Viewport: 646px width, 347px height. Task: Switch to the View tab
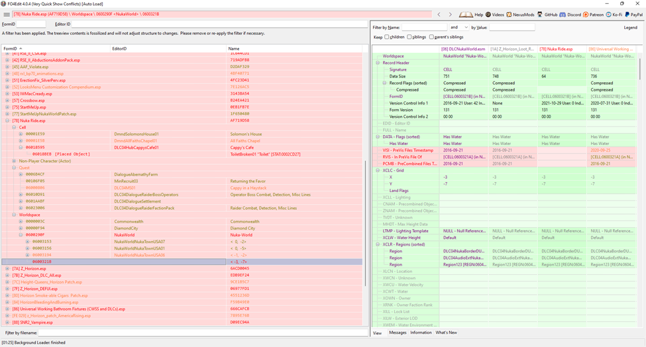coord(378,333)
